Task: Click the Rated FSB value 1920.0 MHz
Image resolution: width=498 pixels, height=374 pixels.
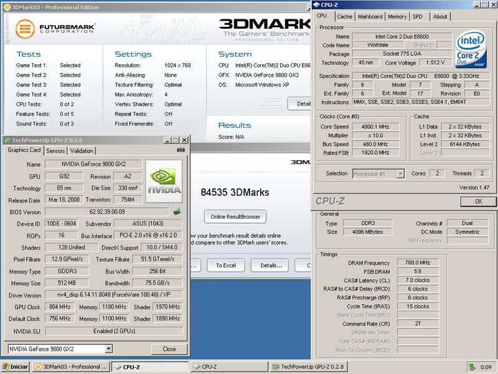Action: [x=375, y=153]
